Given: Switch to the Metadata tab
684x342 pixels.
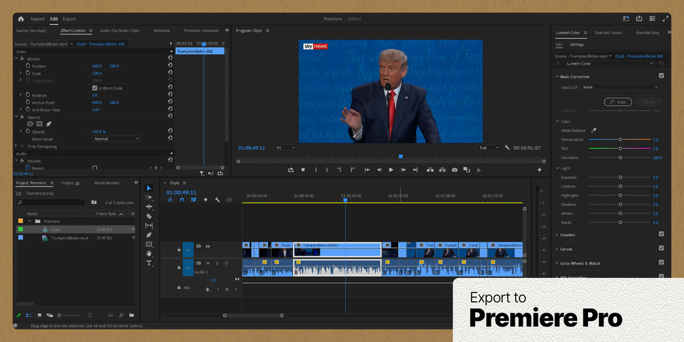Looking at the screenshot, I should (x=162, y=31).
